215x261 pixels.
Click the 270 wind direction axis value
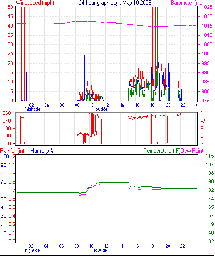pos(6,121)
